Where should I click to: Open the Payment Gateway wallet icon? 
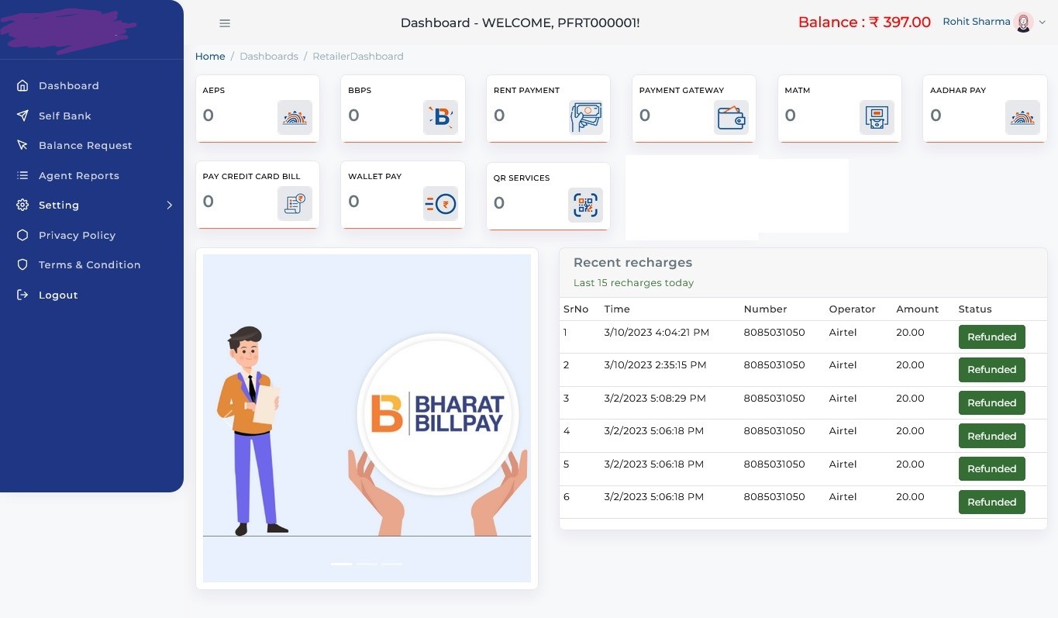[x=731, y=117]
